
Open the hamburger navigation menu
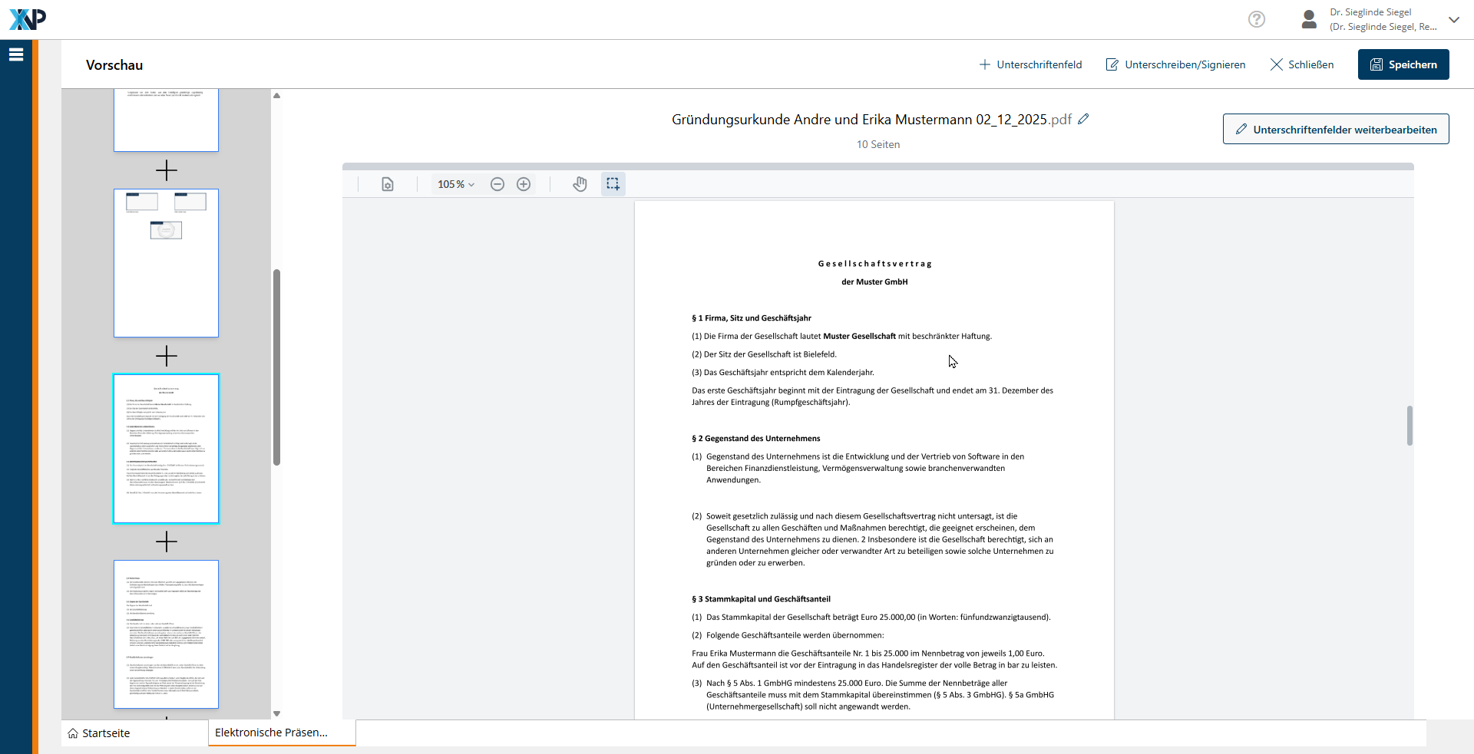[16, 54]
